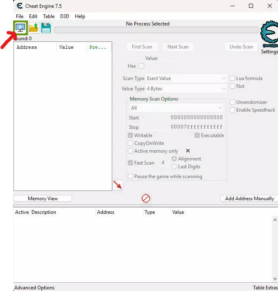Tick the Not checkbox

(232, 86)
